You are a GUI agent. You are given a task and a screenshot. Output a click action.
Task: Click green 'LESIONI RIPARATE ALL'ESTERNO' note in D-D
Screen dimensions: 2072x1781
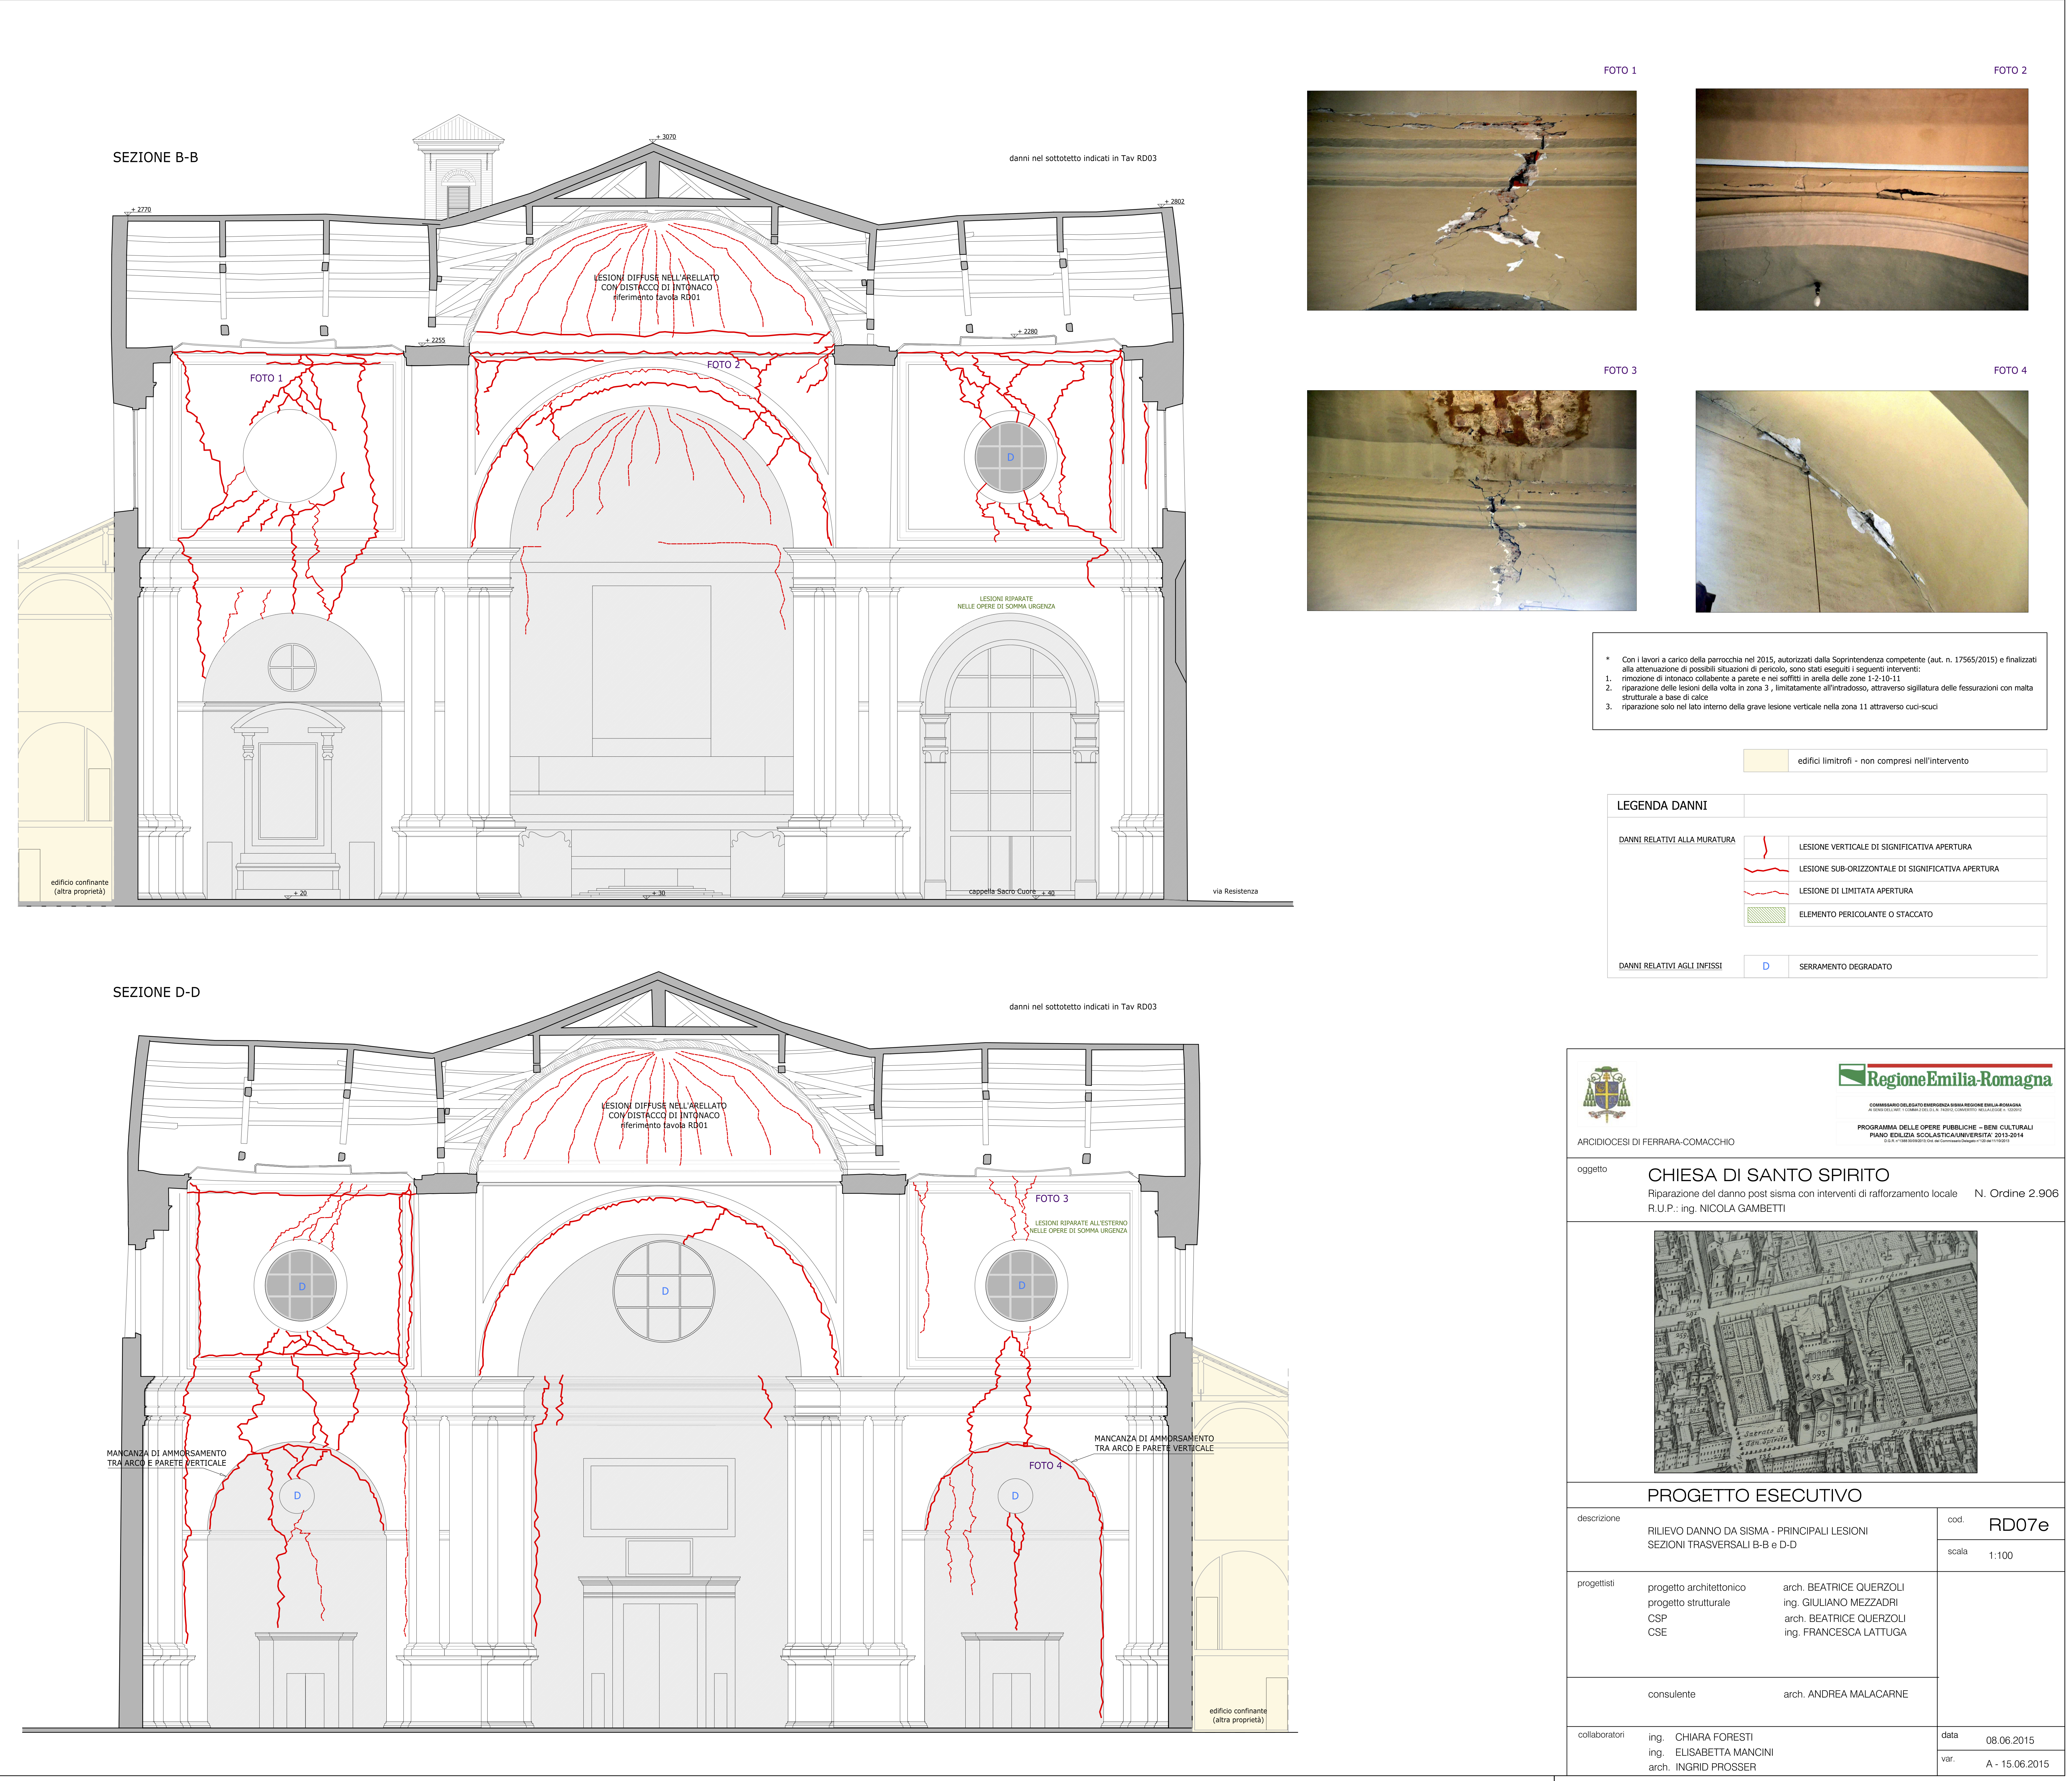click(1079, 1227)
